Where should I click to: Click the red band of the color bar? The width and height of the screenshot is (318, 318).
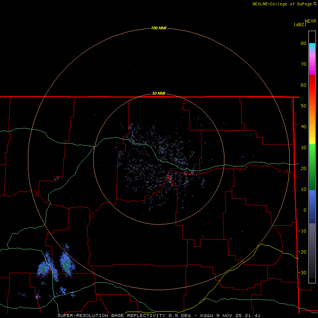pos(312,85)
